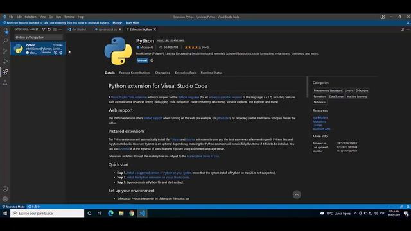Select the Runtime Status tab

point(211,73)
